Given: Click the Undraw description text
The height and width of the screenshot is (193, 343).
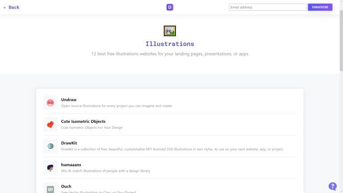Looking at the screenshot, I should point(117,106).
